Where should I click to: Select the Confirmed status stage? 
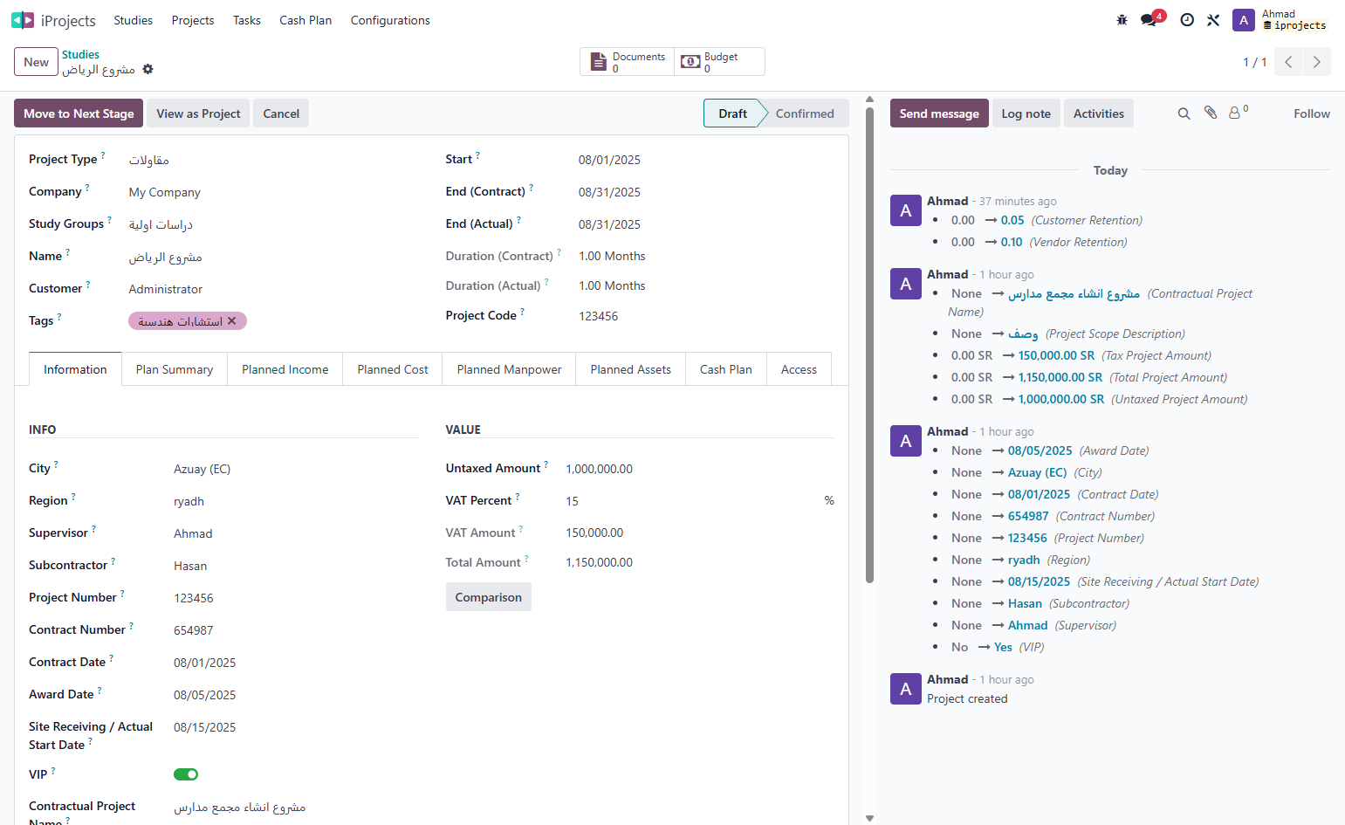click(x=805, y=113)
